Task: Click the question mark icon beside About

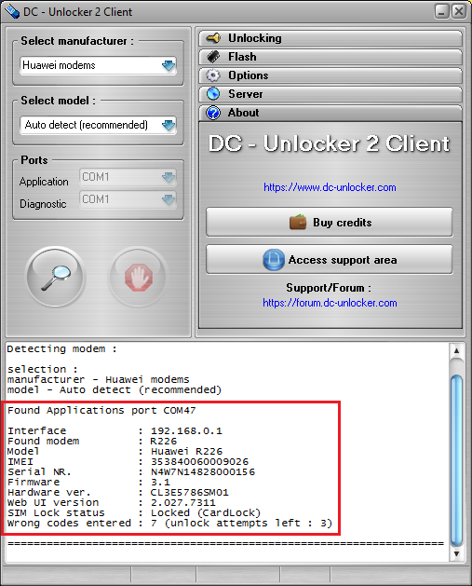Action: click(x=213, y=113)
